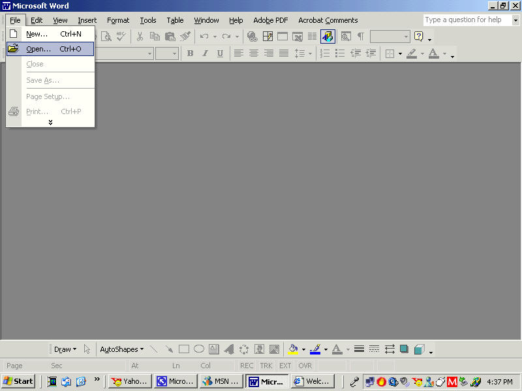Select the Rectangle drawing tool

[x=184, y=349]
